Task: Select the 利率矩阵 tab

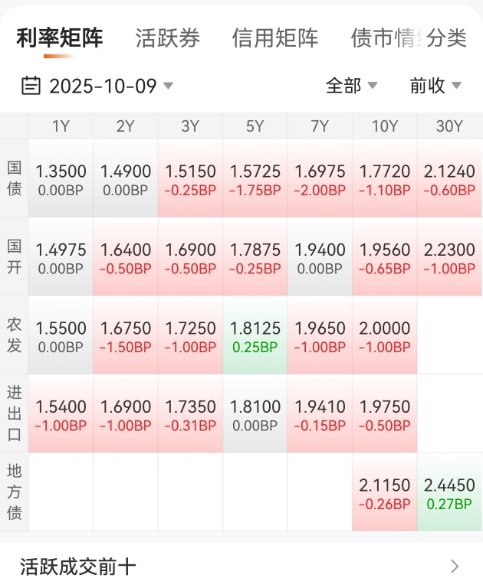Action: 59,38
